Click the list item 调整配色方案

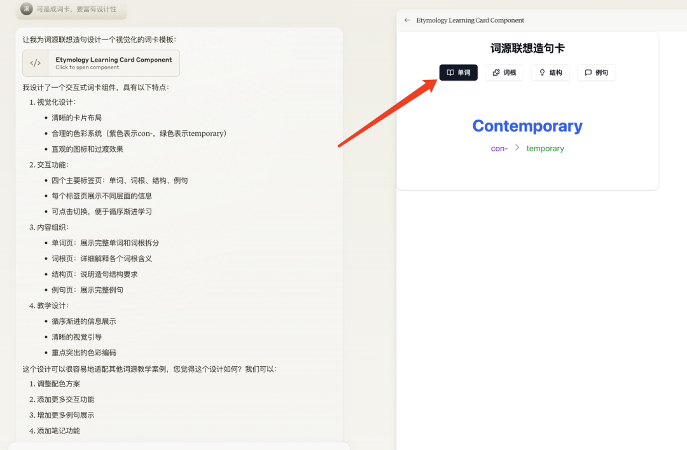[x=59, y=384]
